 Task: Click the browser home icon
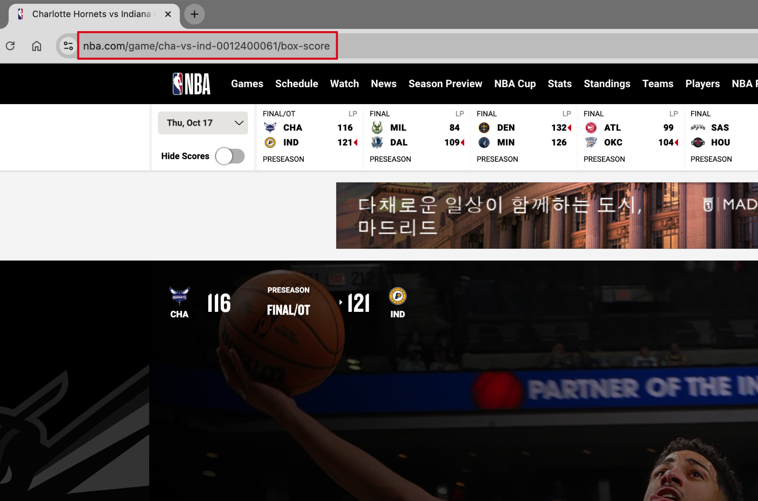click(36, 46)
